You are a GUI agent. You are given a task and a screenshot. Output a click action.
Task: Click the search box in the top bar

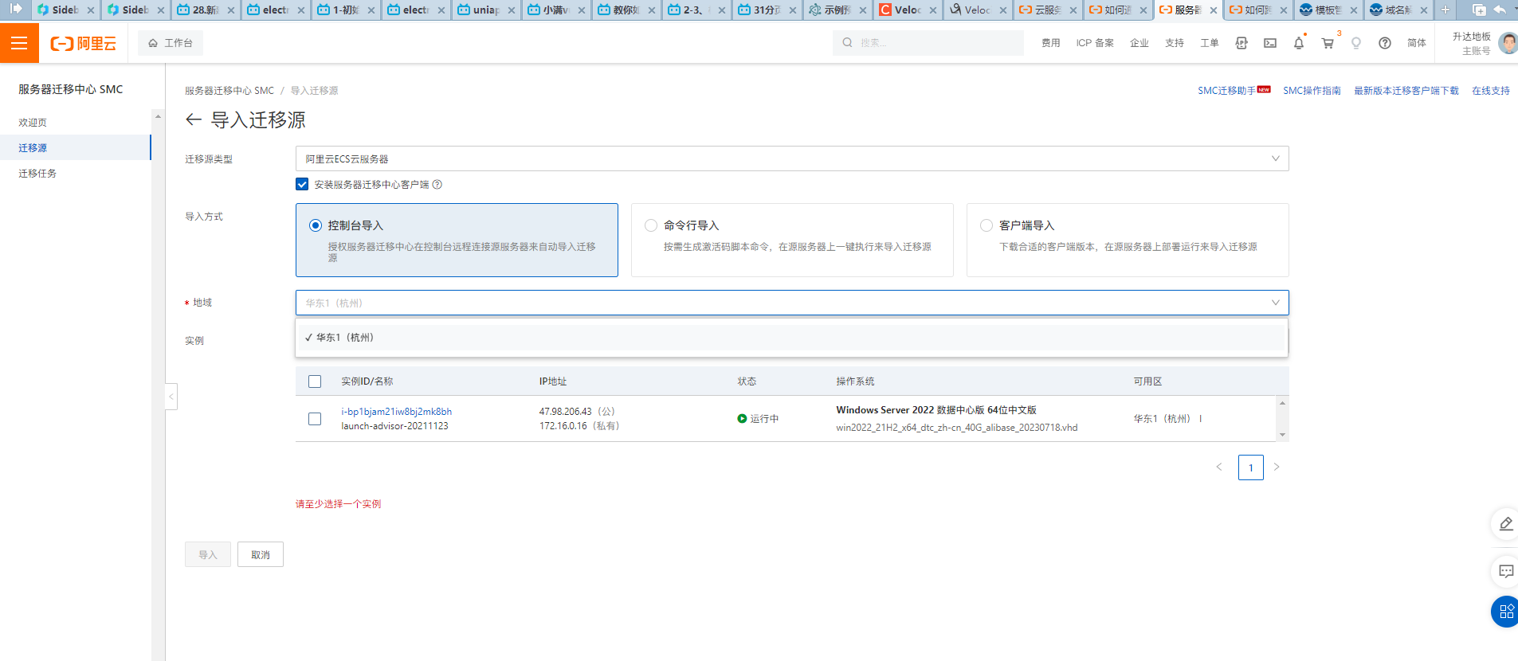pyautogui.click(x=928, y=43)
